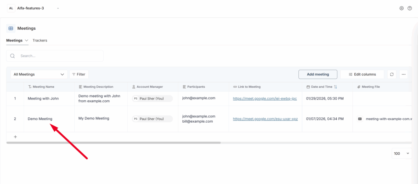Open the meet.google.com/iei-ewbq-jpc link
418x184 pixels.
pos(265,98)
